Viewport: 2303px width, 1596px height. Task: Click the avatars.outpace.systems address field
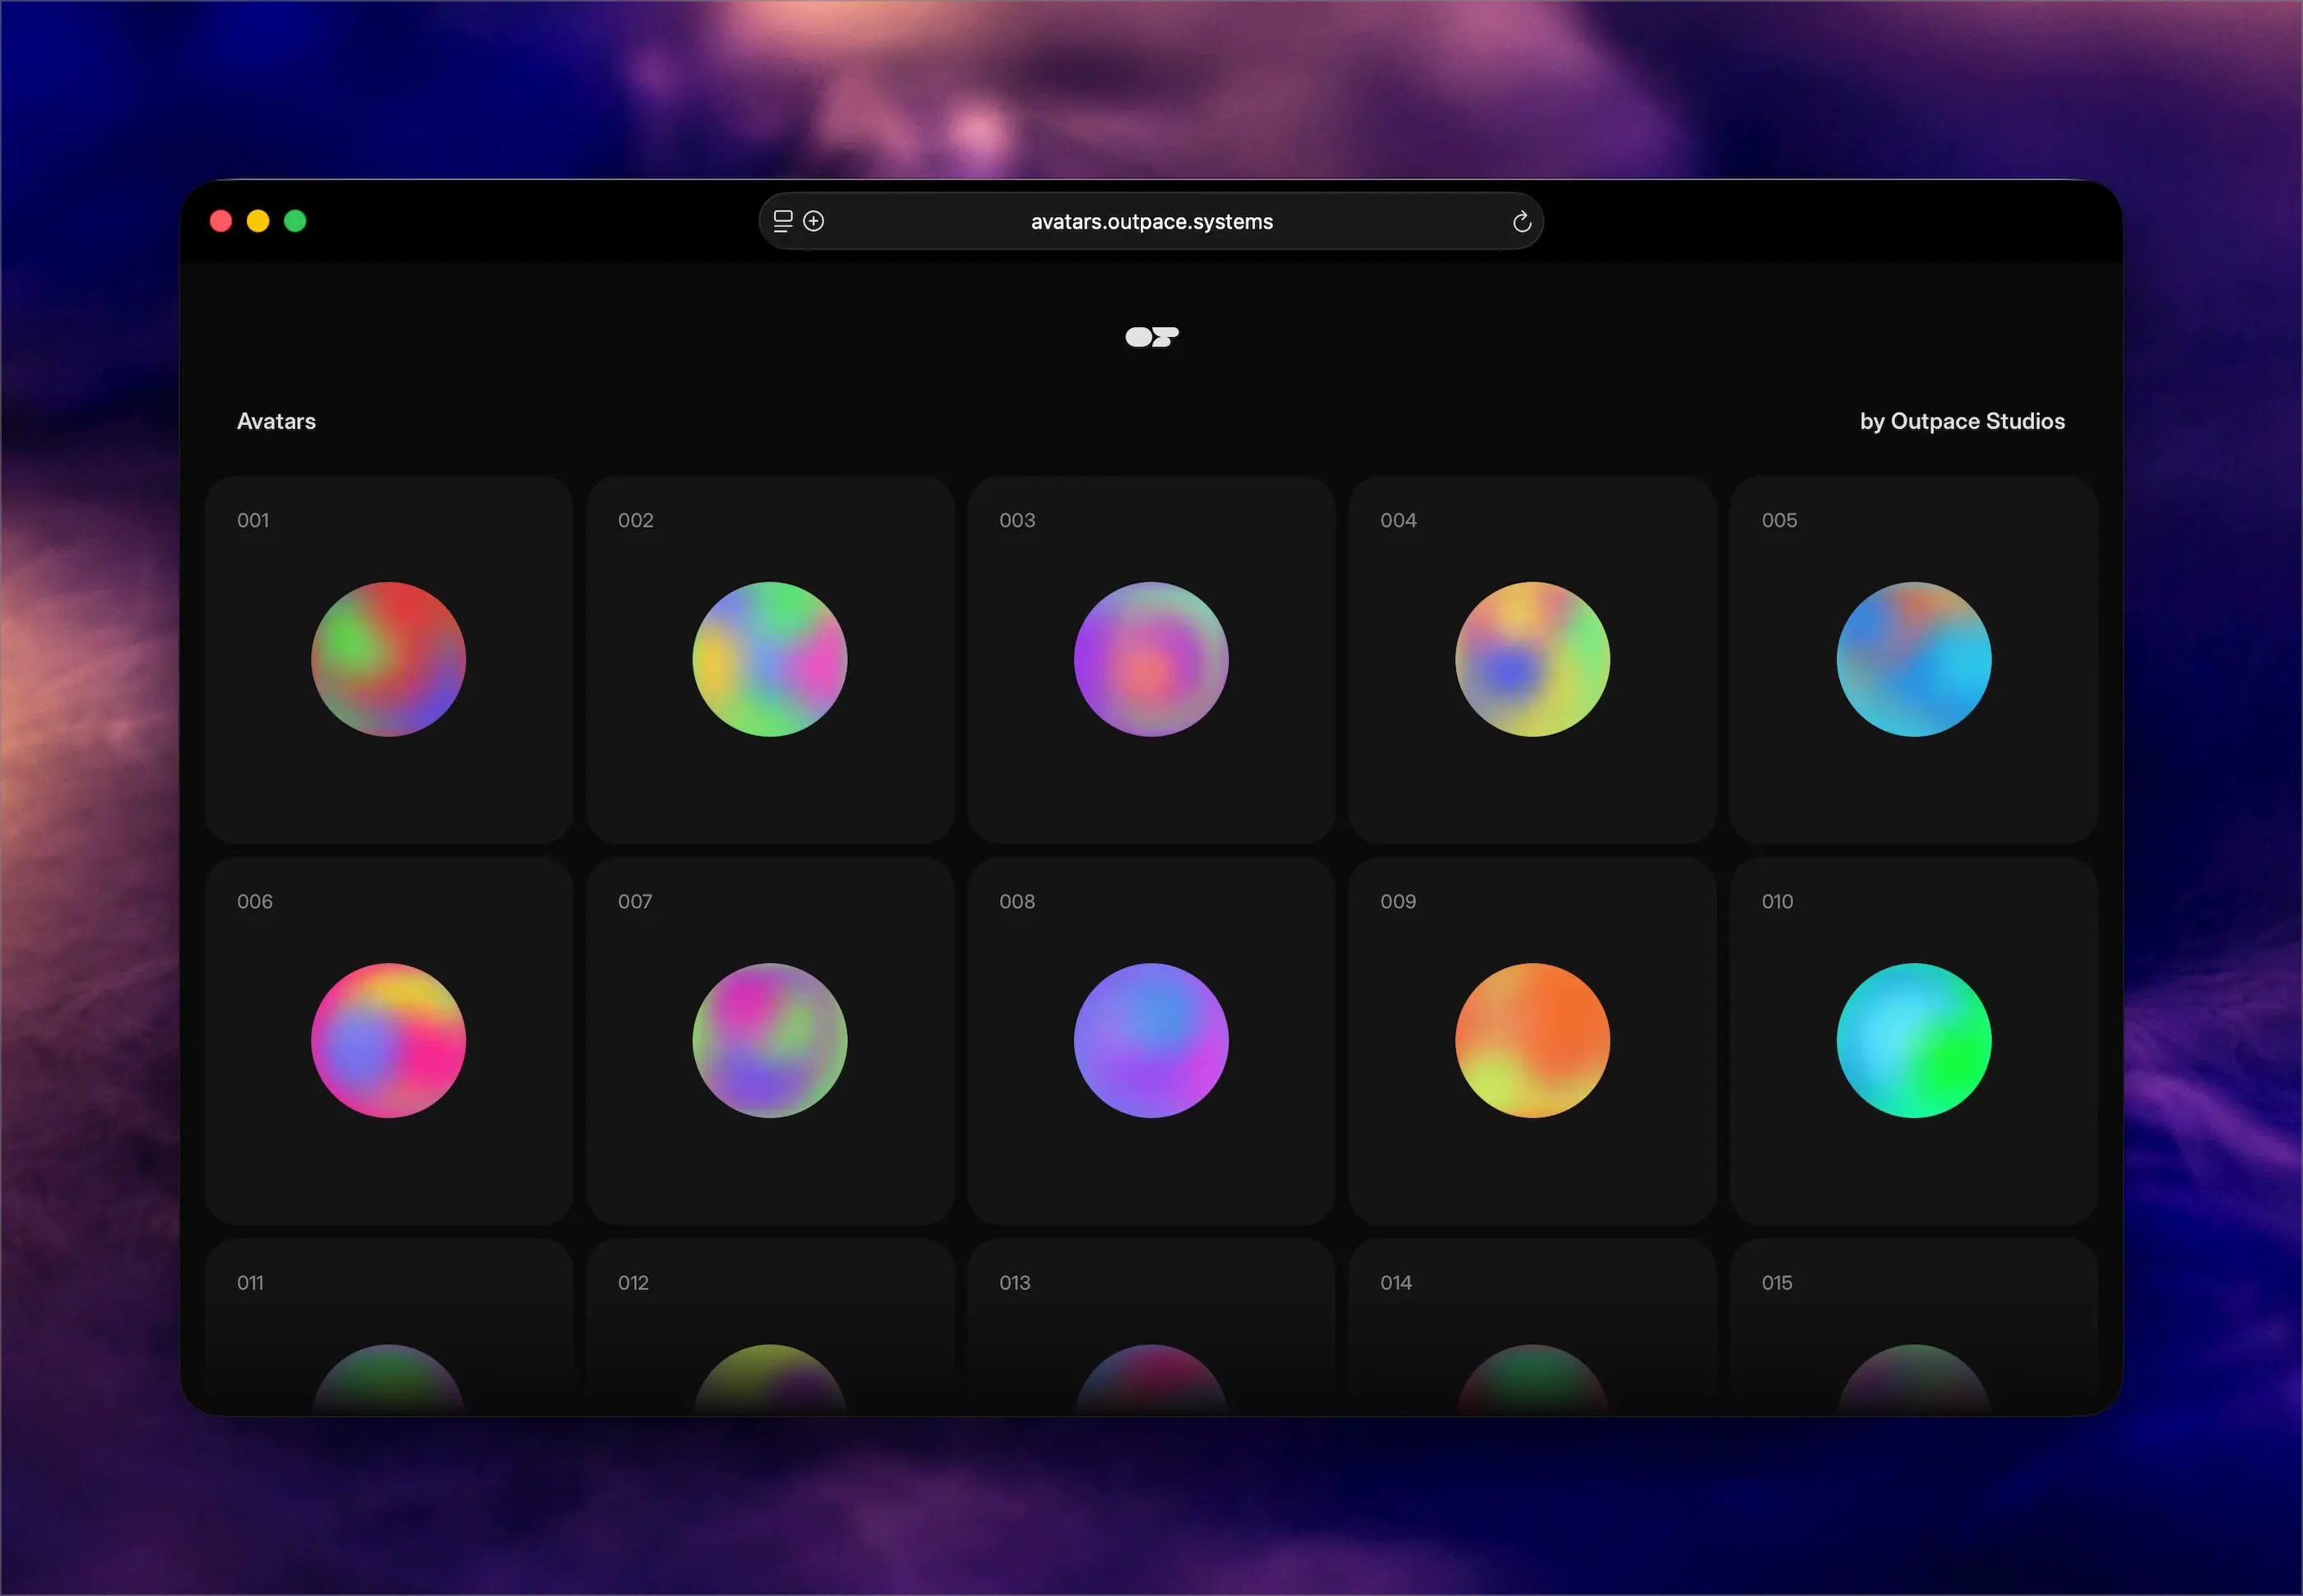[x=1151, y=222]
